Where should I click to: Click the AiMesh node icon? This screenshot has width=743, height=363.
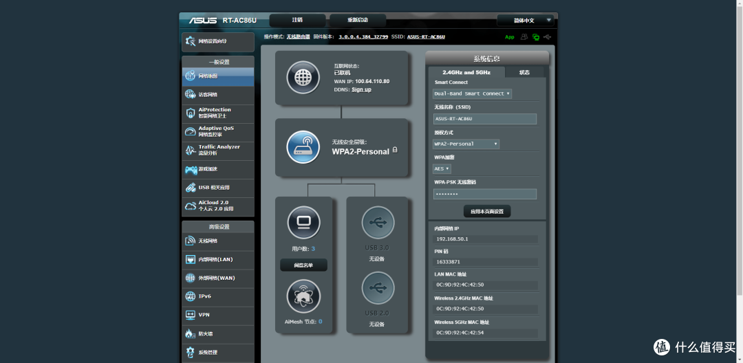point(303,296)
